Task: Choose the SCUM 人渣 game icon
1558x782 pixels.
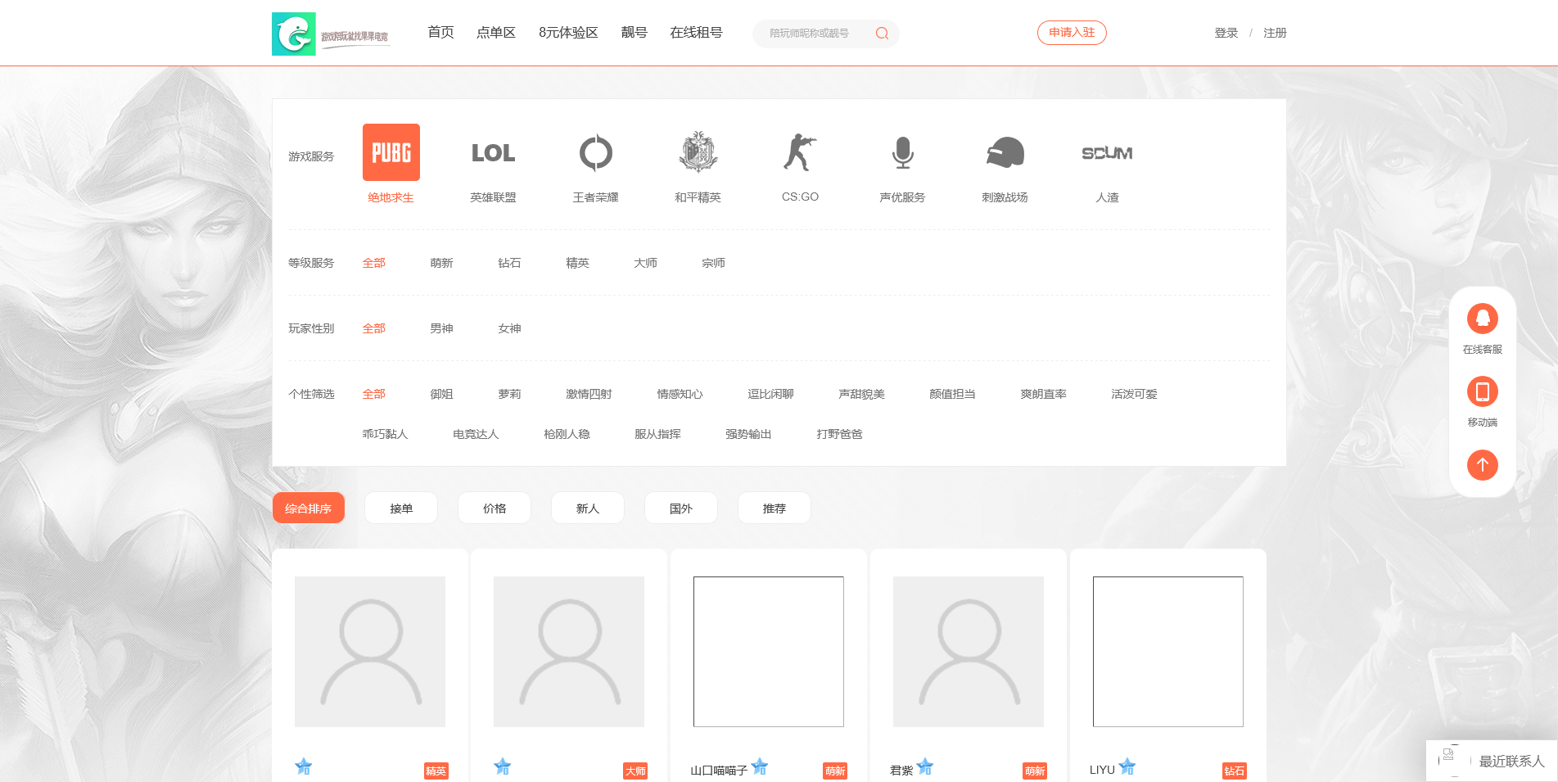Action: pyautogui.click(x=1107, y=153)
